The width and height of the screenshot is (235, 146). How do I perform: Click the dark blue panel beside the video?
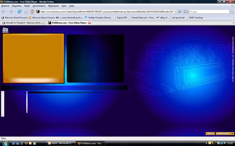[x=95, y=58]
